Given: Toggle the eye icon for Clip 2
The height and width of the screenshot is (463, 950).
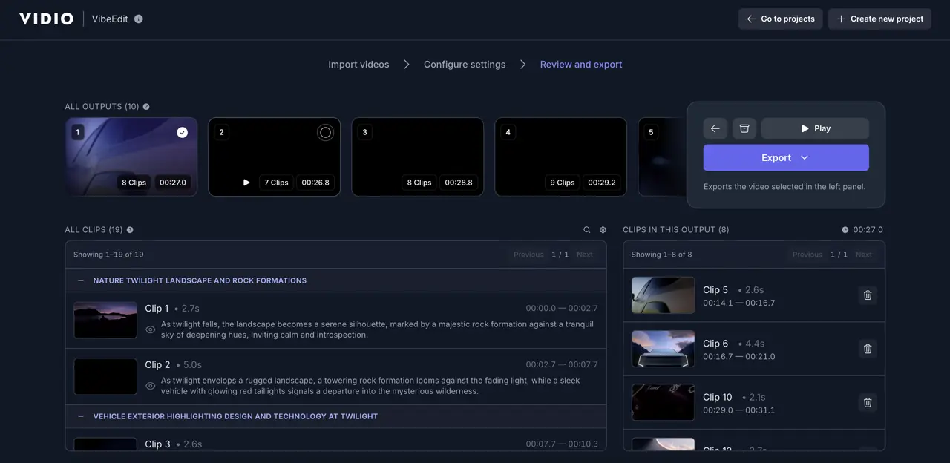Looking at the screenshot, I should (151, 386).
